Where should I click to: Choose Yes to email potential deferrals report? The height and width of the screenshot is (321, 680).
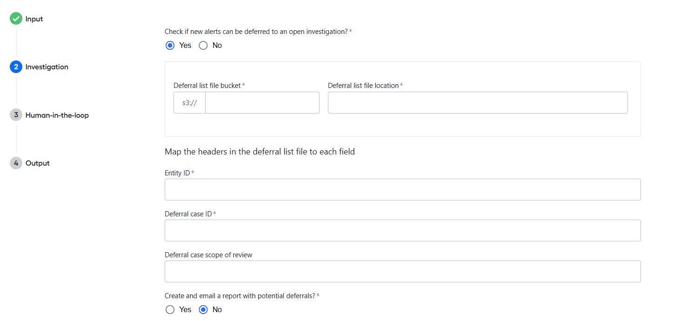pyautogui.click(x=170, y=310)
